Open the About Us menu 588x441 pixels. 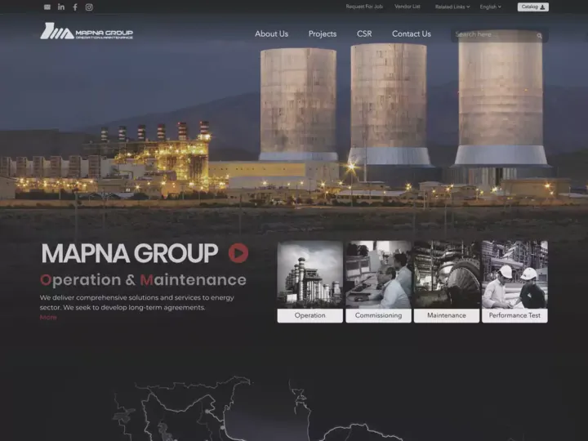tap(271, 33)
